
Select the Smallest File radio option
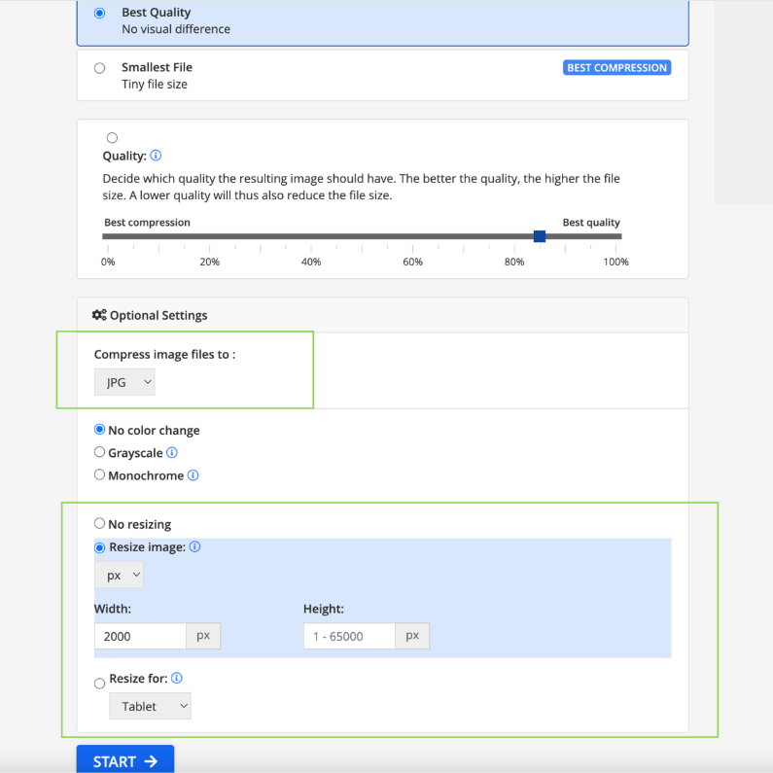coord(100,68)
